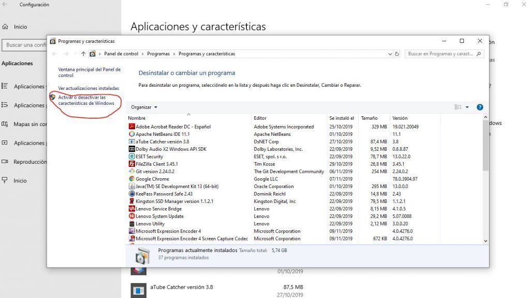This screenshot has width=530, height=298.
Task: Click the Apache NetBeans IDE 11.1 icon
Action: pyautogui.click(x=132, y=134)
